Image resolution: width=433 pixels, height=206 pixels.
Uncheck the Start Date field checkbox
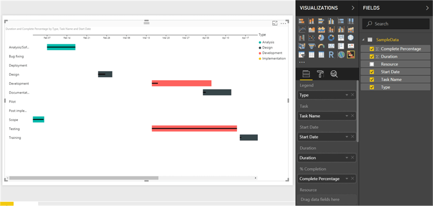(x=372, y=72)
